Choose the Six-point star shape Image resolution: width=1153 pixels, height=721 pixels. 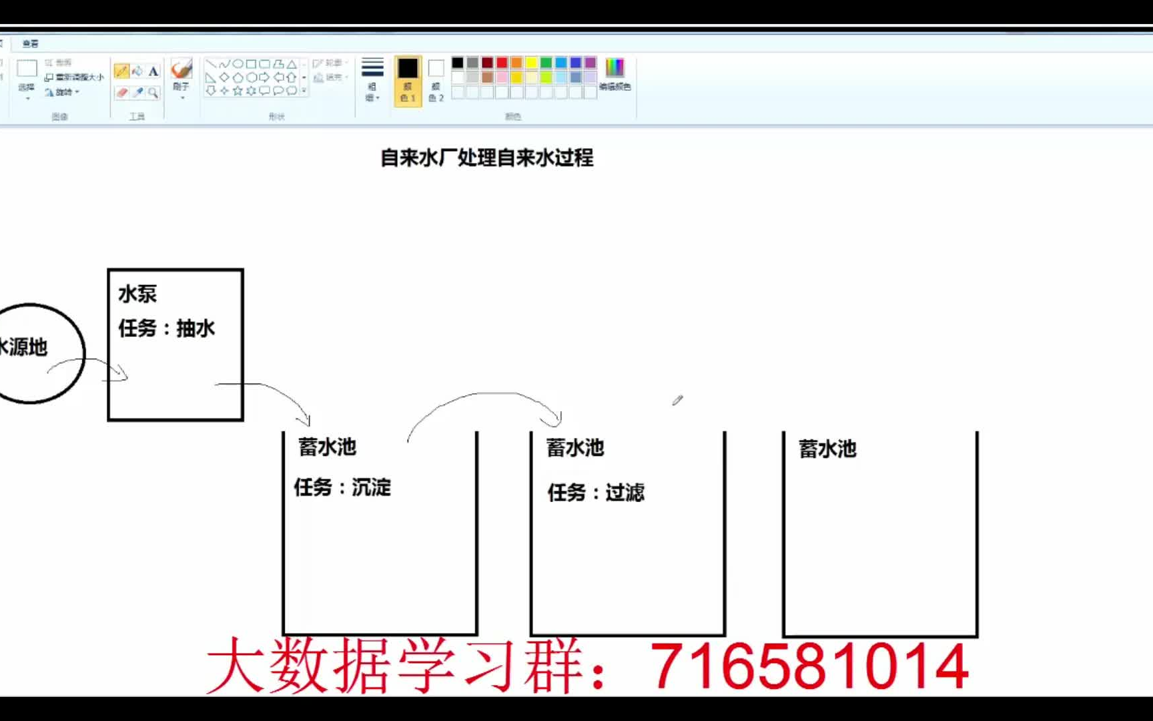pyautogui.click(x=251, y=91)
